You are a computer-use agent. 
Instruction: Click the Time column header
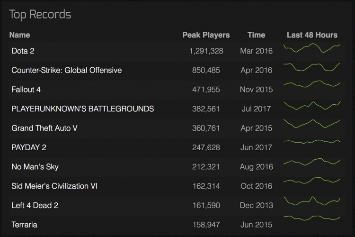click(x=256, y=35)
